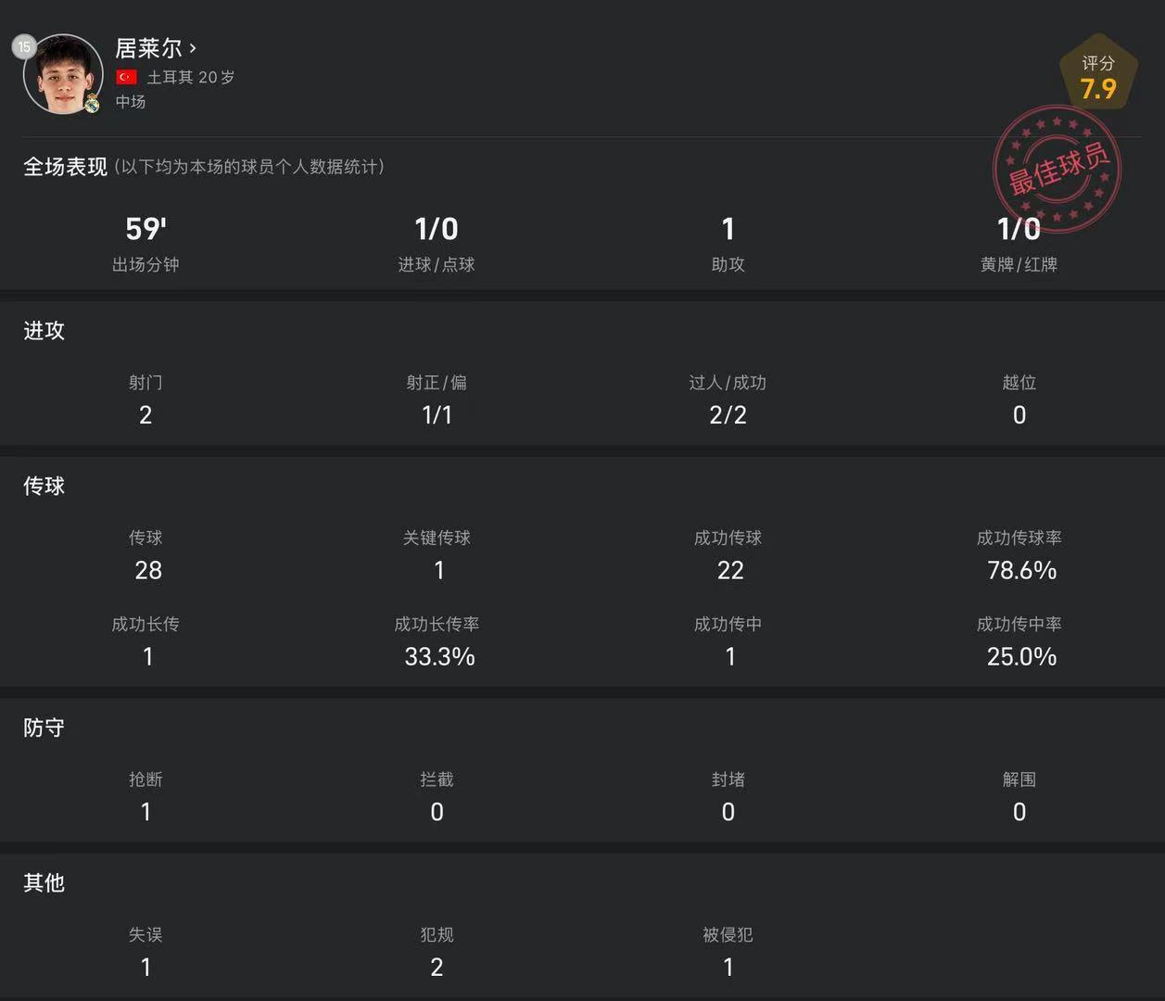Open player avatar photo of 居莱尔
The height and width of the screenshot is (1001, 1165).
63,74
